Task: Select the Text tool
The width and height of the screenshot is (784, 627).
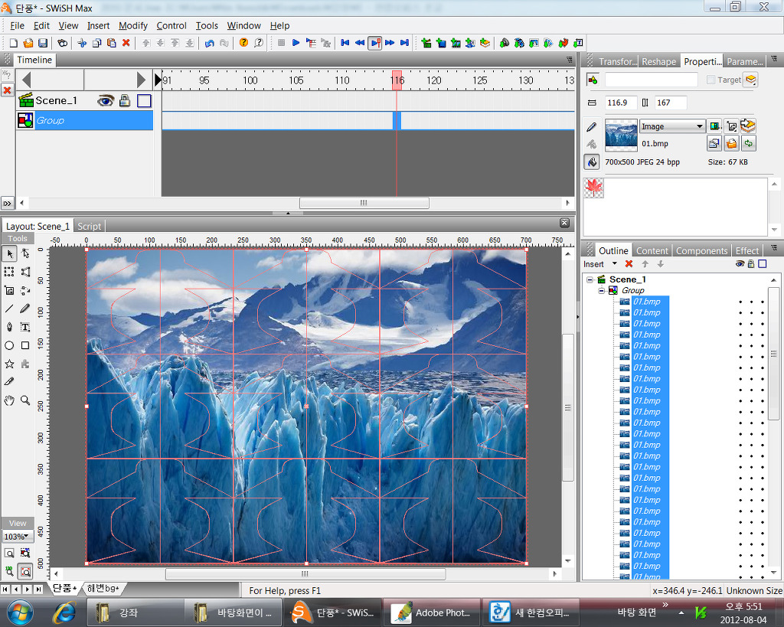Action: 25,327
